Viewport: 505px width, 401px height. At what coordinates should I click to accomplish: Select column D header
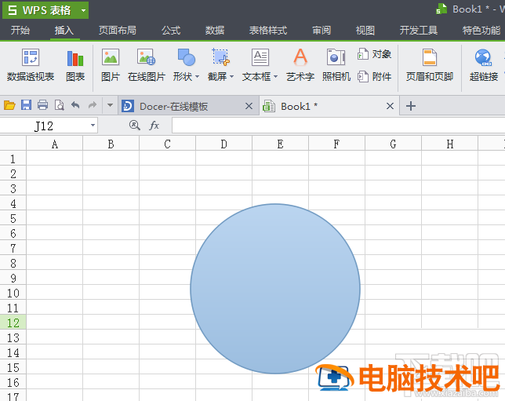click(223, 144)
